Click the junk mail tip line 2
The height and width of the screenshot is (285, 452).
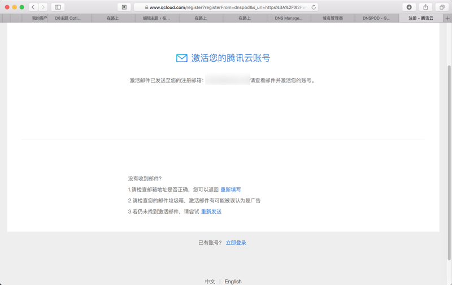pos(194,201)
